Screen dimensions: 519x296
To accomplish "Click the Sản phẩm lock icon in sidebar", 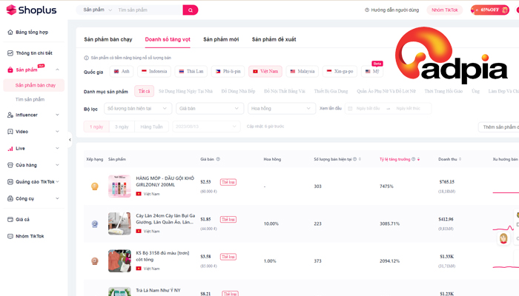I will click(x=10, y=70).
